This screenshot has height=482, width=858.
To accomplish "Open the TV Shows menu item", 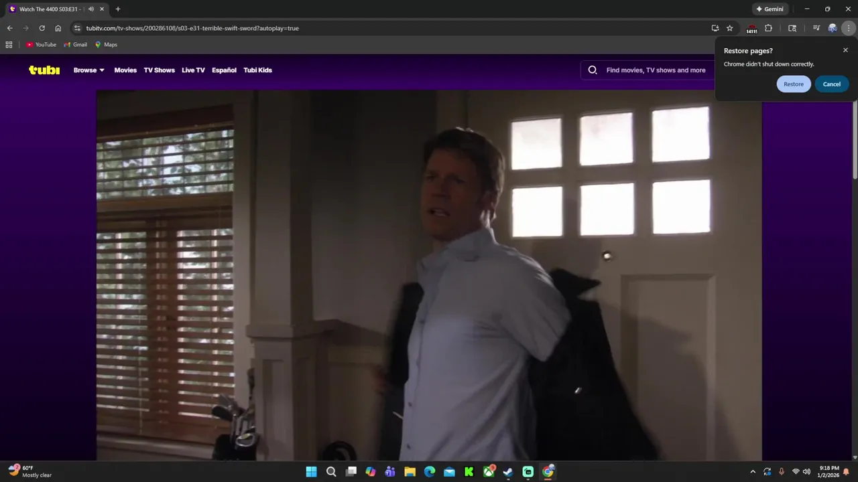I will pos(160,70).
